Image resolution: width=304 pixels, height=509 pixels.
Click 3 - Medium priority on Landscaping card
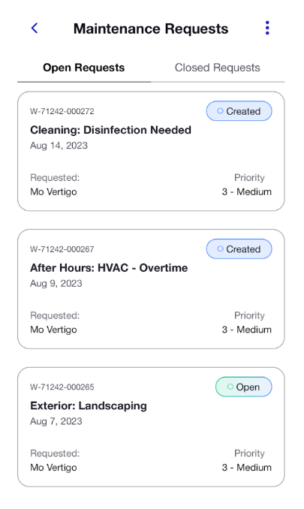pos(246,468)
